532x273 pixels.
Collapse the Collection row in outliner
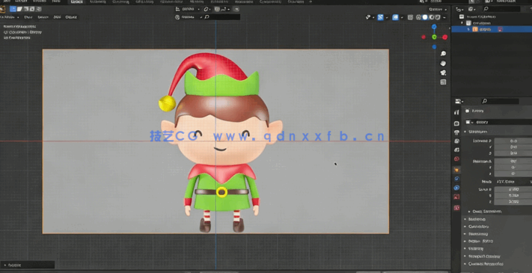462,23
